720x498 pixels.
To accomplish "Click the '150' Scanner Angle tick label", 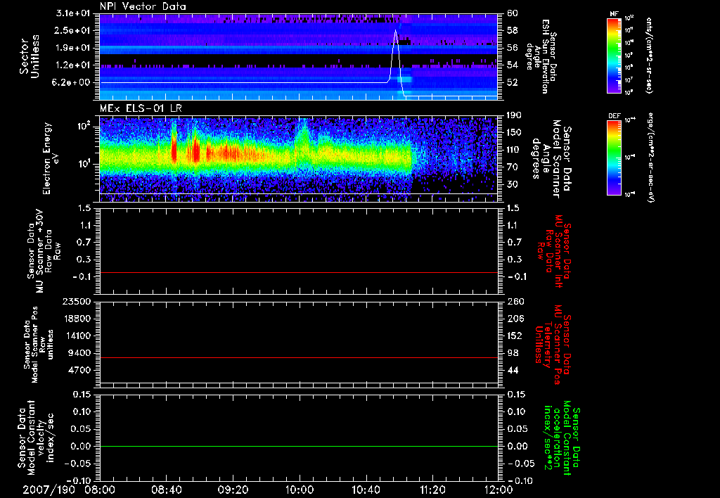I will tap(514, 133).
